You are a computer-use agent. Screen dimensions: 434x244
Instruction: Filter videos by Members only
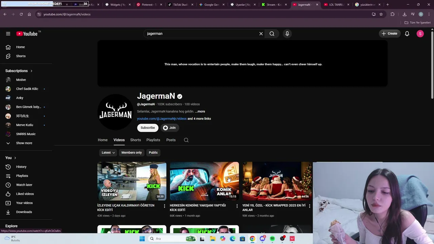132,152
